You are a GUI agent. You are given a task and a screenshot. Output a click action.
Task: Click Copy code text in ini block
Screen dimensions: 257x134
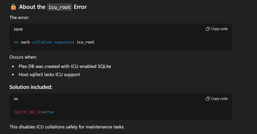(219, 99)
